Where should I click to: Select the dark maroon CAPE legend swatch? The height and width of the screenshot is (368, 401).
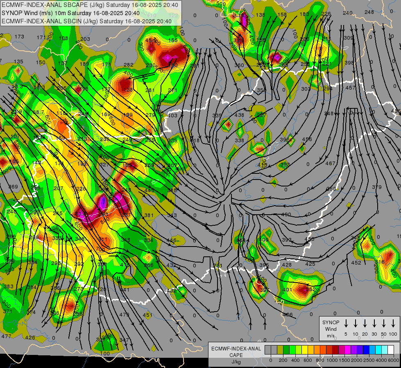tap(335, 350)
